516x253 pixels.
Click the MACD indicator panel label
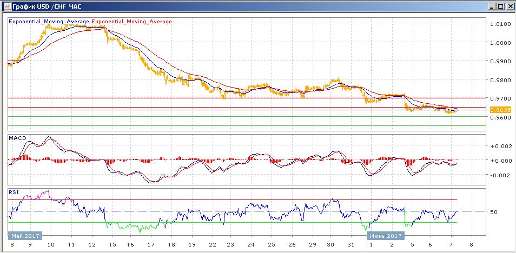17,139
